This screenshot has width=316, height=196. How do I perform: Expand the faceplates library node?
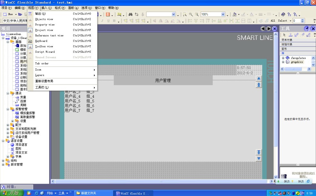(x=283, y=58)
